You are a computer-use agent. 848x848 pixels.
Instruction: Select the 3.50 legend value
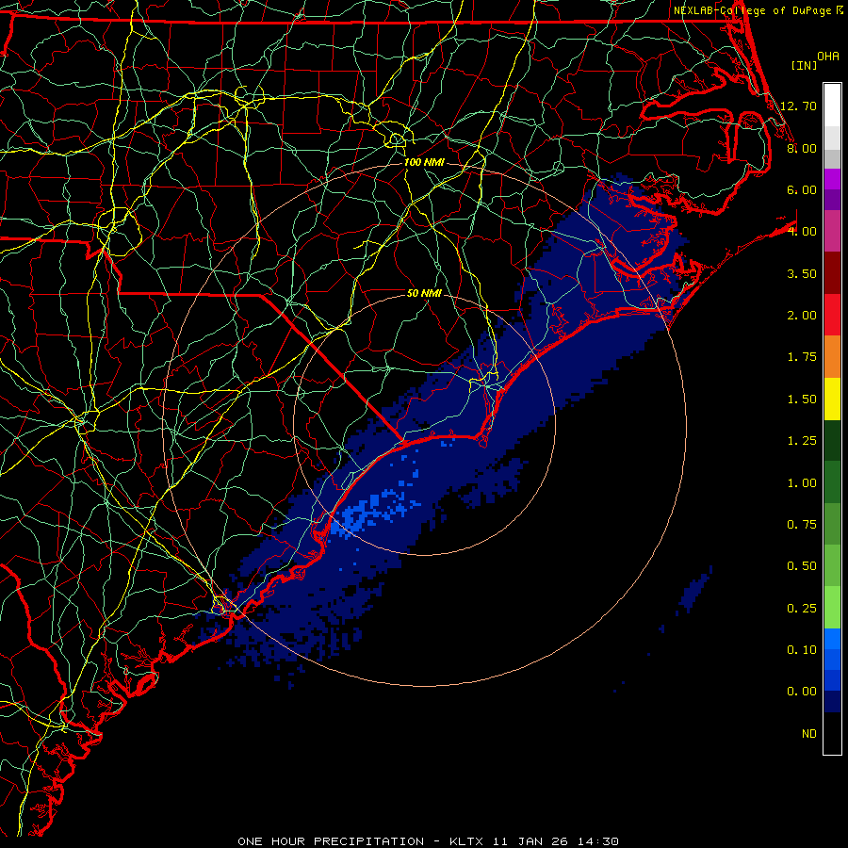[802, 273]
